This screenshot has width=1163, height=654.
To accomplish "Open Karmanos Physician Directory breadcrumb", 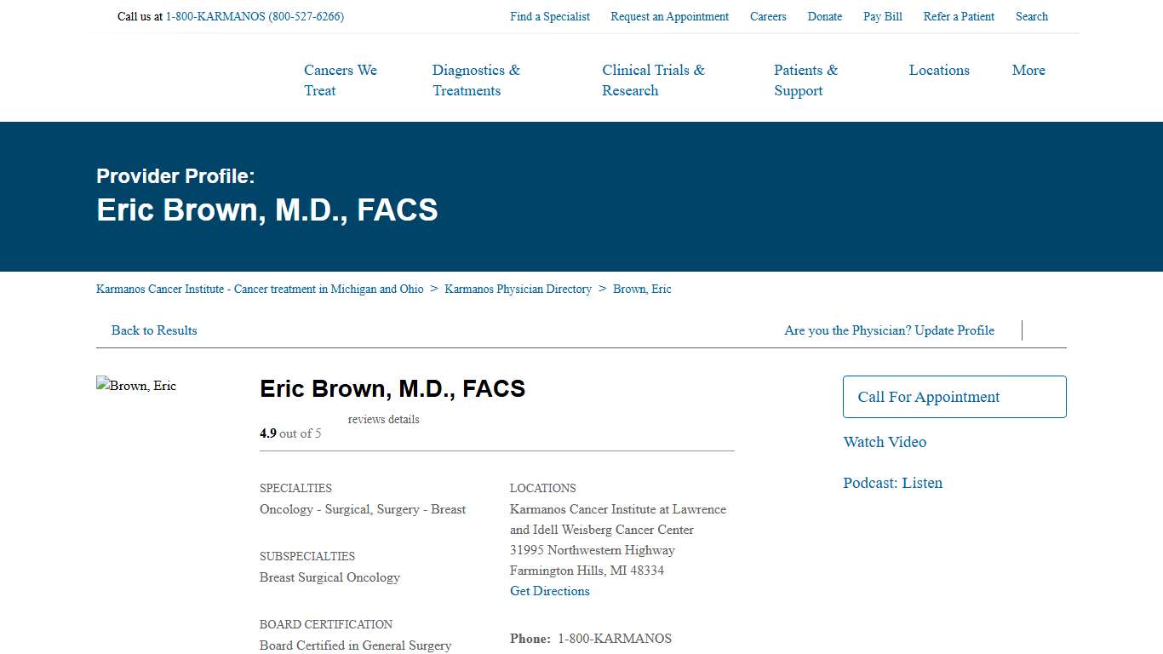I will click(518, 289).
